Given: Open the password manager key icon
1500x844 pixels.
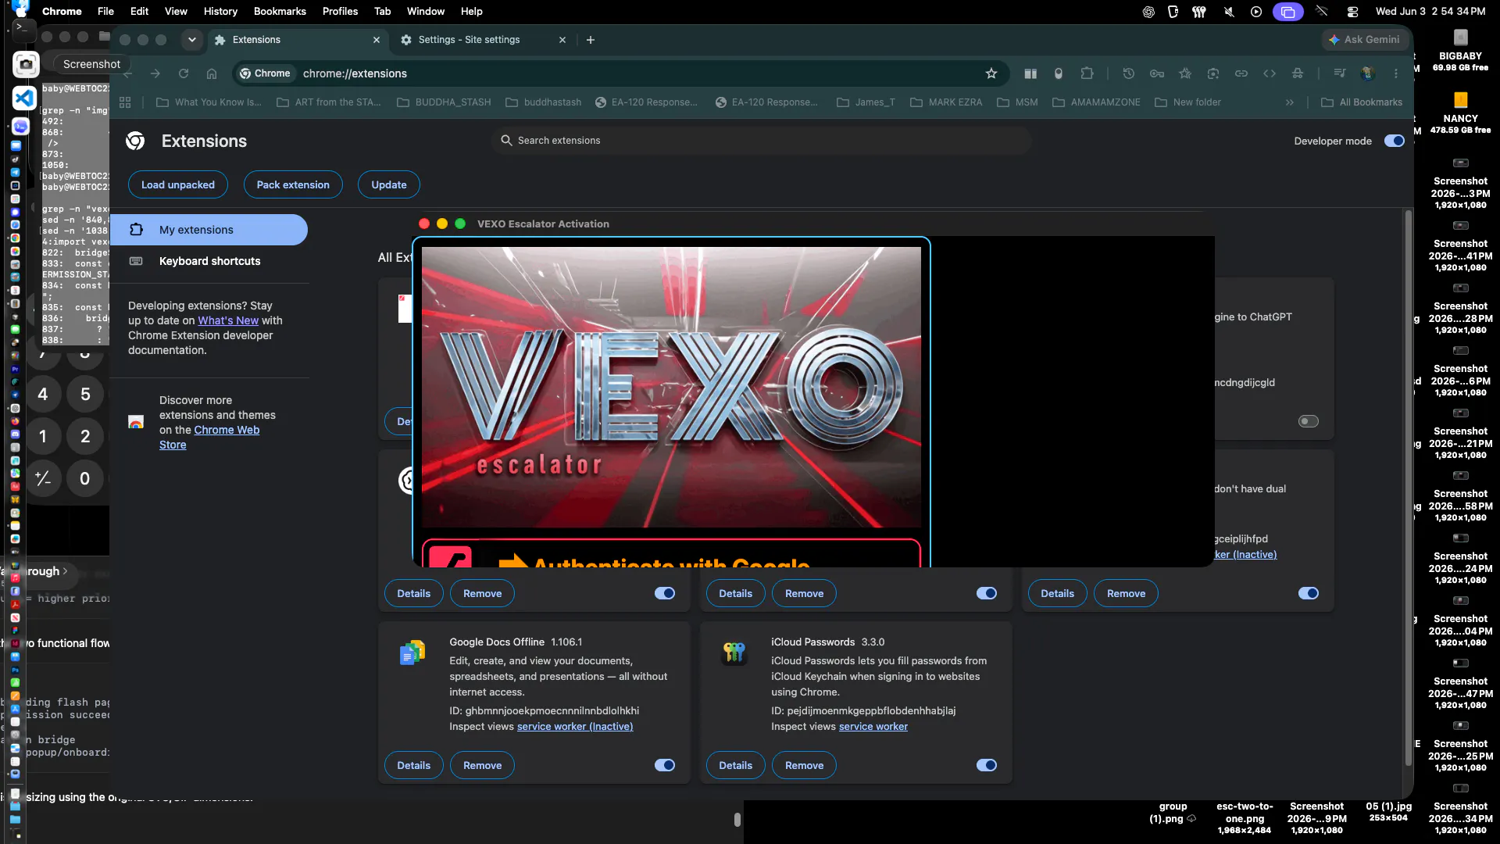Looking at the screenshot, I should [1157, 73].
